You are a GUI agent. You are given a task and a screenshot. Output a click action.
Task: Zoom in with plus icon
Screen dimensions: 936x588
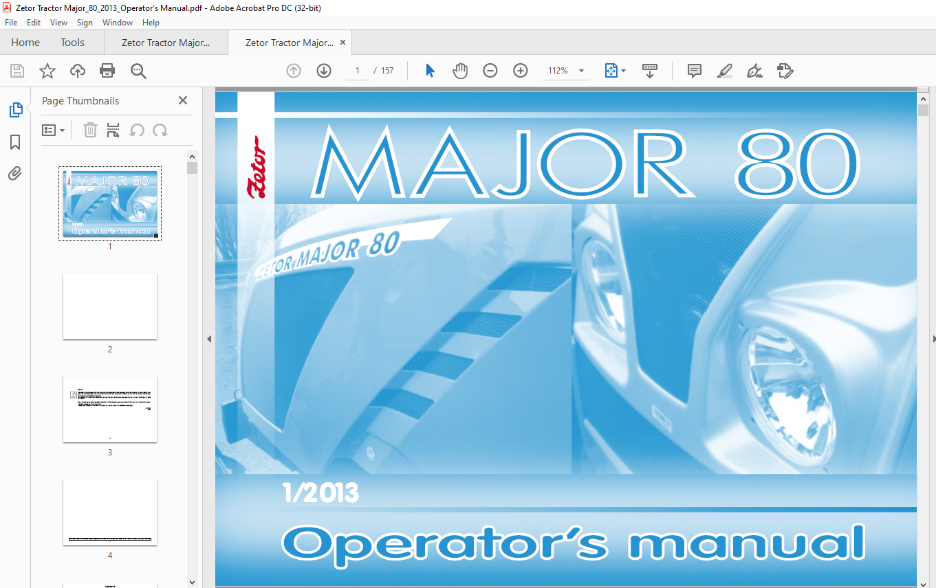tap(521, 71)
